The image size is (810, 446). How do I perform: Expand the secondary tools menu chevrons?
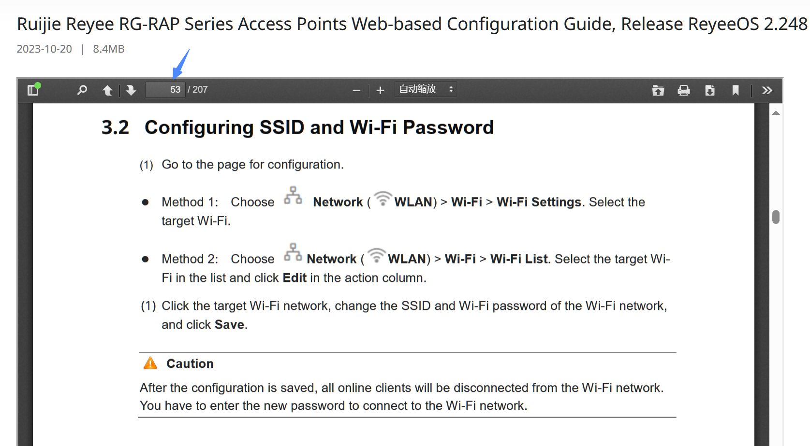tap(767, 90)
